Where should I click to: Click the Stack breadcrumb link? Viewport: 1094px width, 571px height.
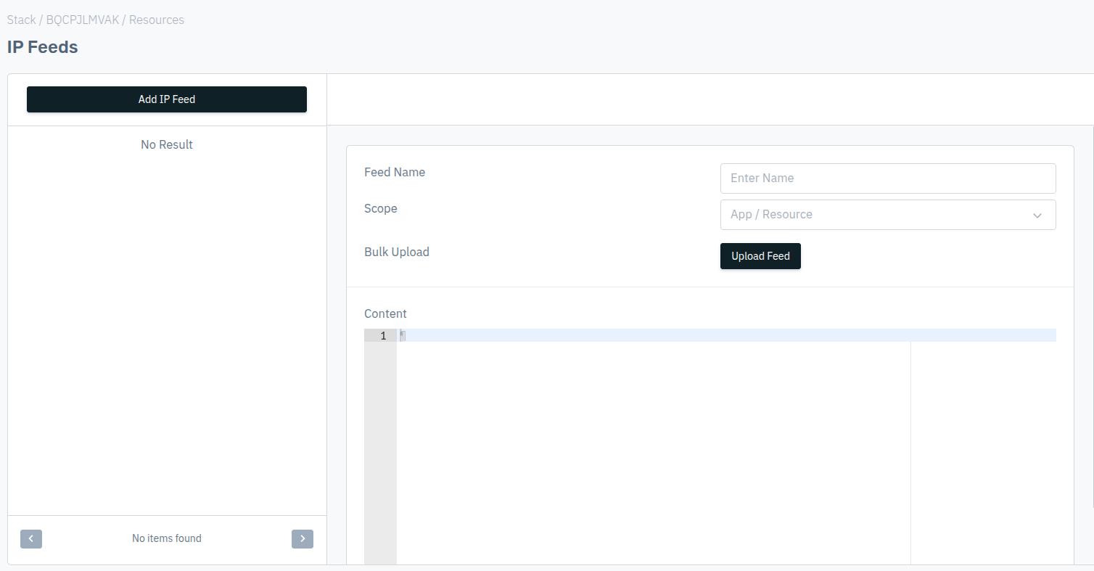21,20
